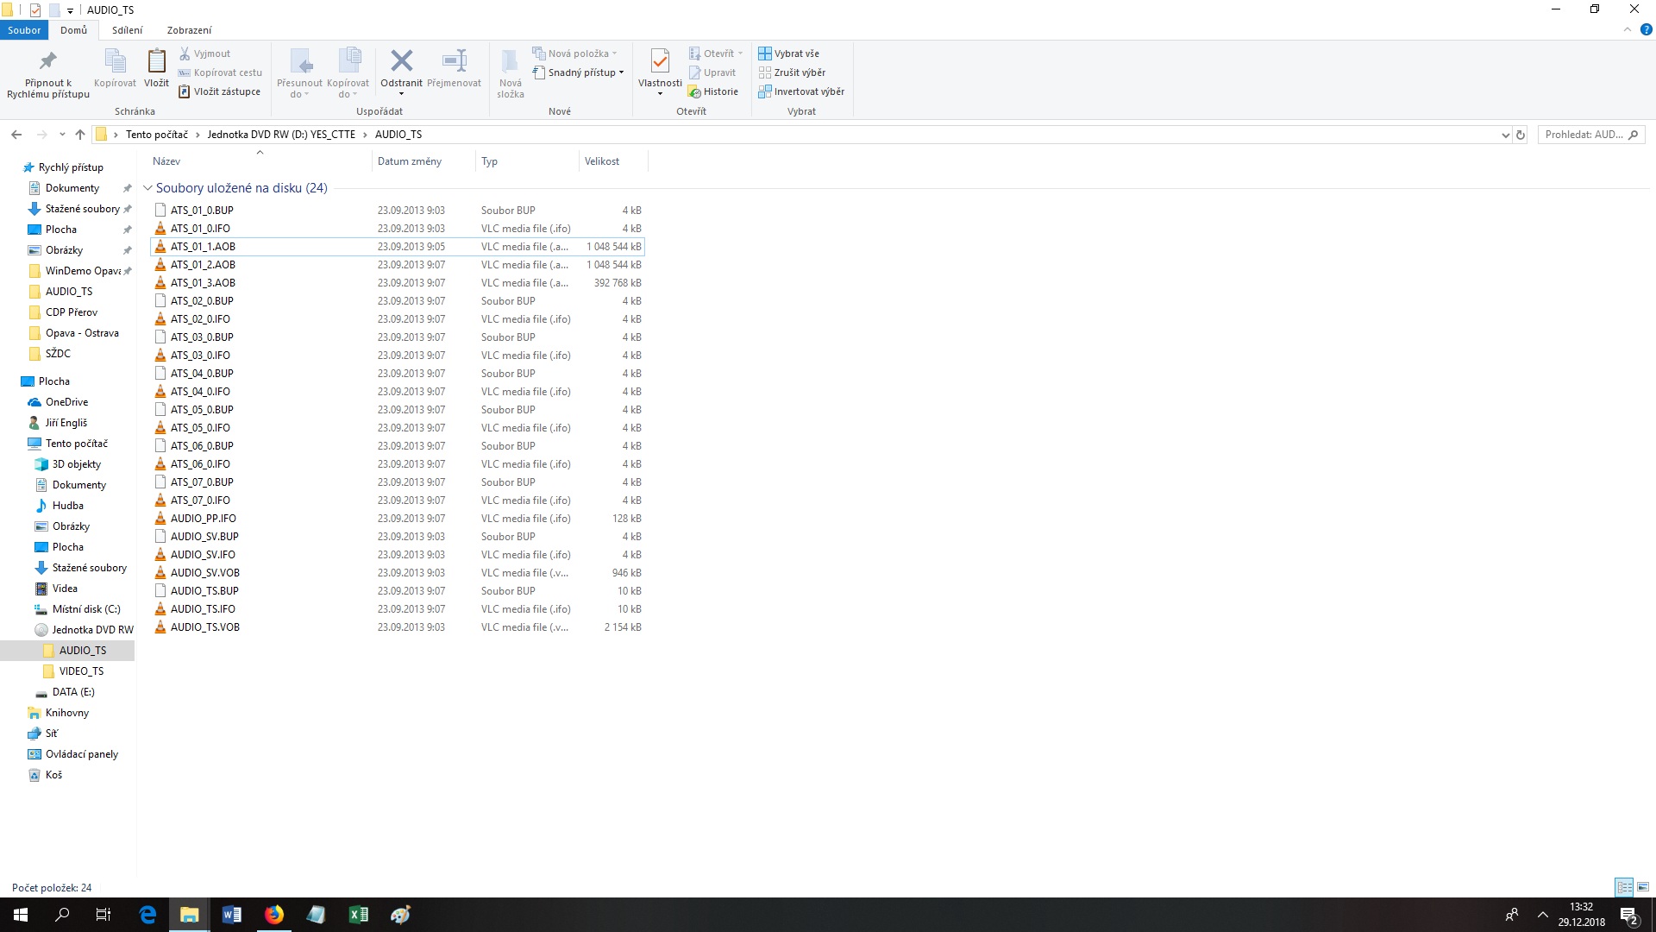
Task: Go back using the back arrow
Action: tap(16, 135)
